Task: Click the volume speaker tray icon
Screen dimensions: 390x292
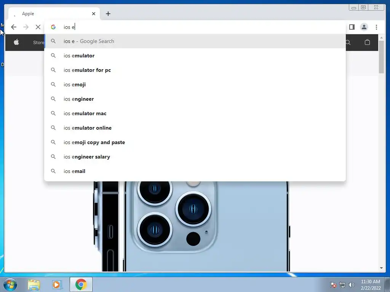Action: 351,285
